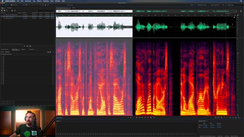Toggle power for effect slot 1
Screen dimensions: 244x137
pos(3,57)
